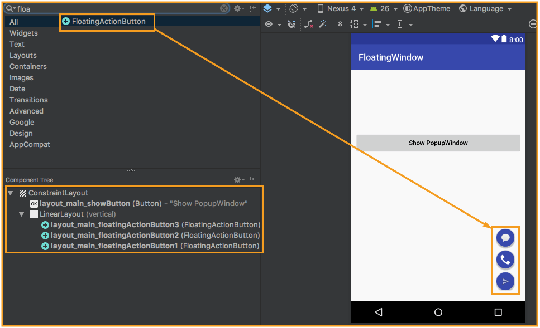Image resolution: width=540 pixels, height=328 pixels.
Task: Tap the Android home circle button
Action: point(438,312)
